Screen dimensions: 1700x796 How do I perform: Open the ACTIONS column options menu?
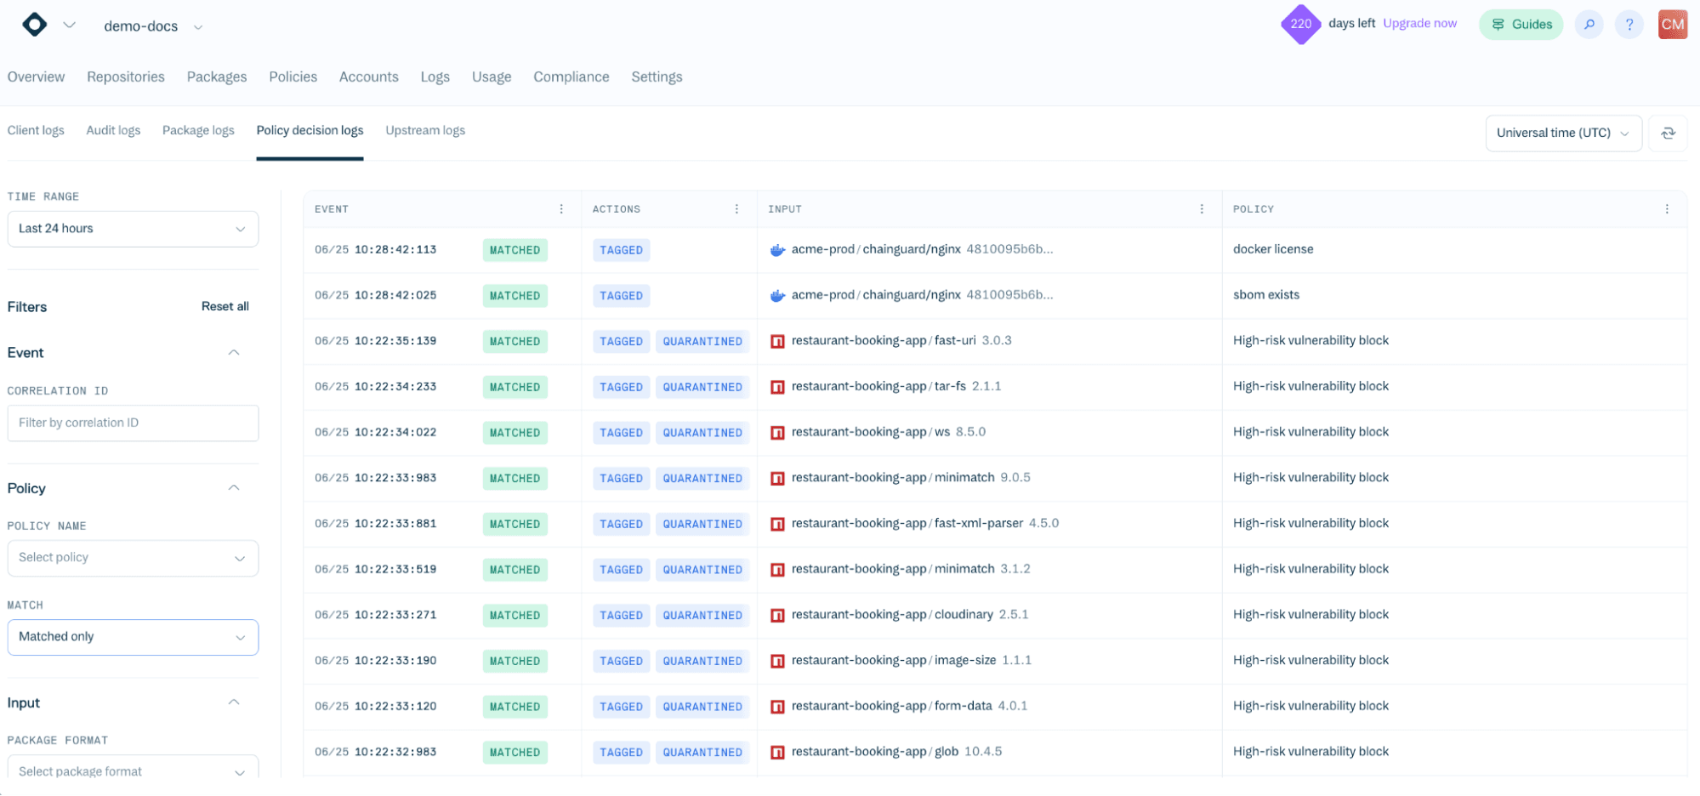point(736,209)
